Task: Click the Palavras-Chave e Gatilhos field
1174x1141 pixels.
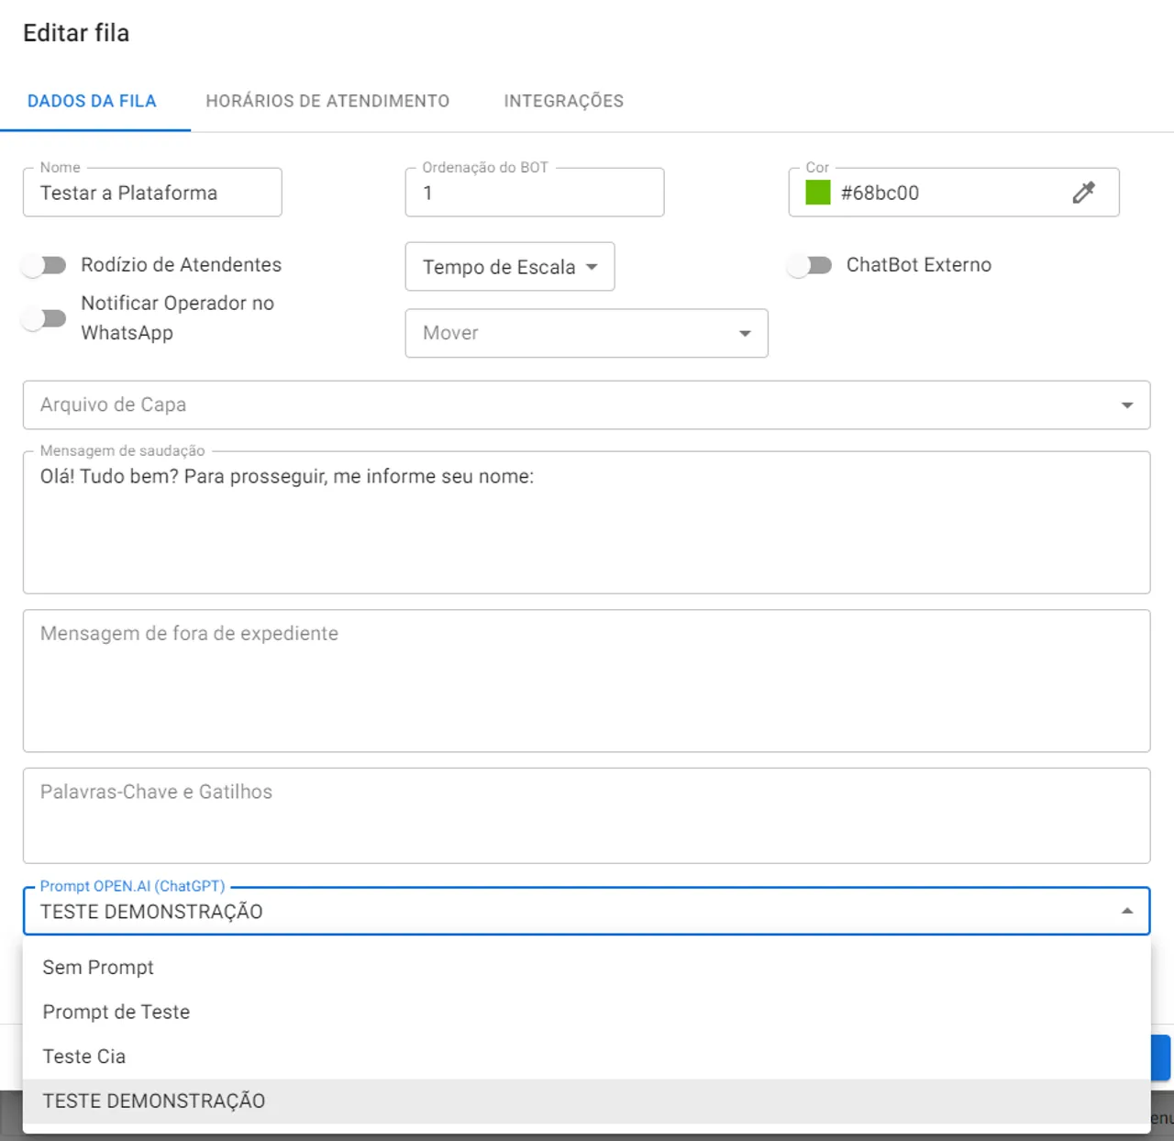Action: point(586,814)
